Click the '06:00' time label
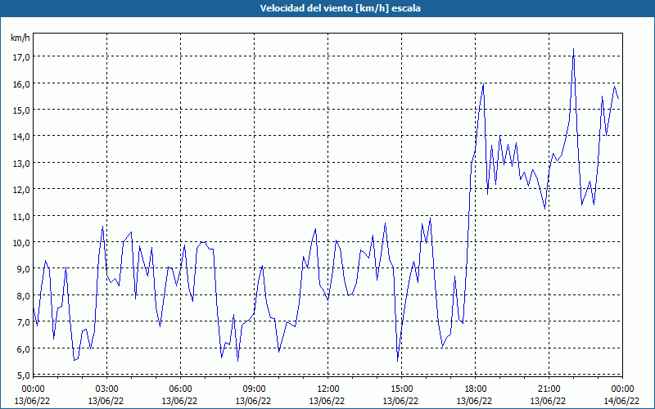Viewport: 655px width, 409px height. [180, 389]
